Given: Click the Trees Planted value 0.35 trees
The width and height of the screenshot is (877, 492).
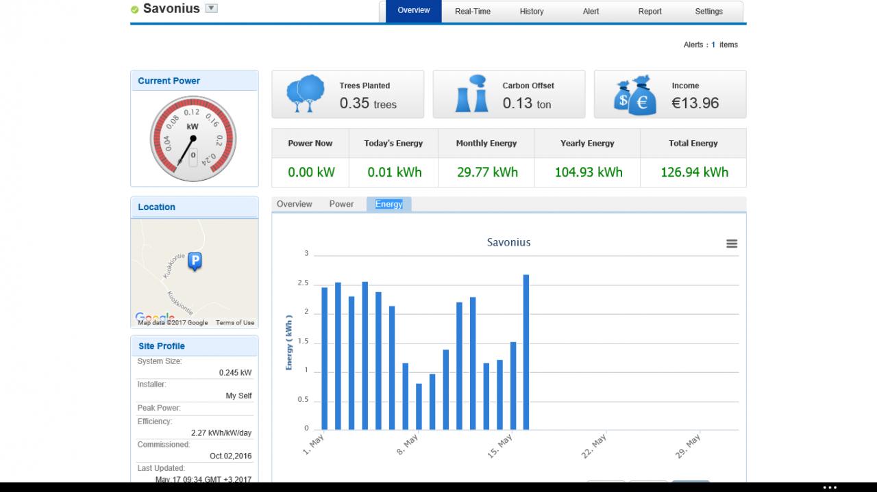Looking at the screenshot, I should (x=368, y=103).
